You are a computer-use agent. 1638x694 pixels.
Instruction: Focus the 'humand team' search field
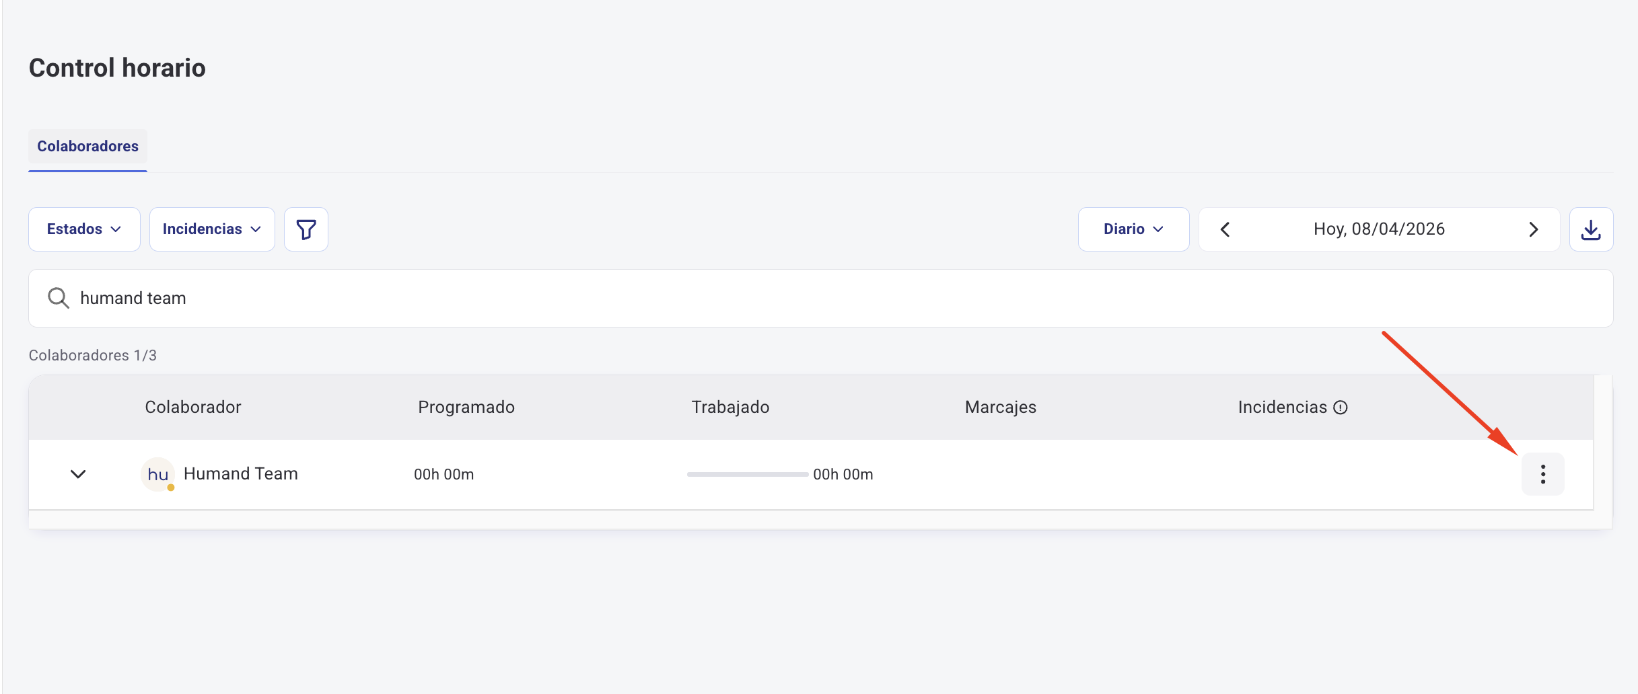tap(808, 298)
